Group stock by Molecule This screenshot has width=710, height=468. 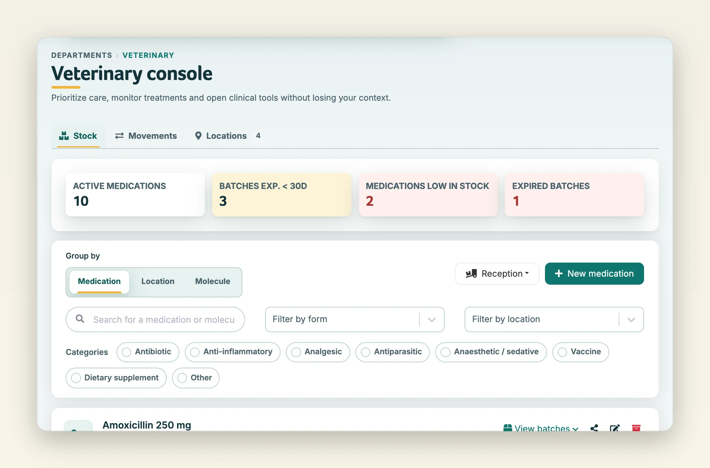tap(213, 282)
